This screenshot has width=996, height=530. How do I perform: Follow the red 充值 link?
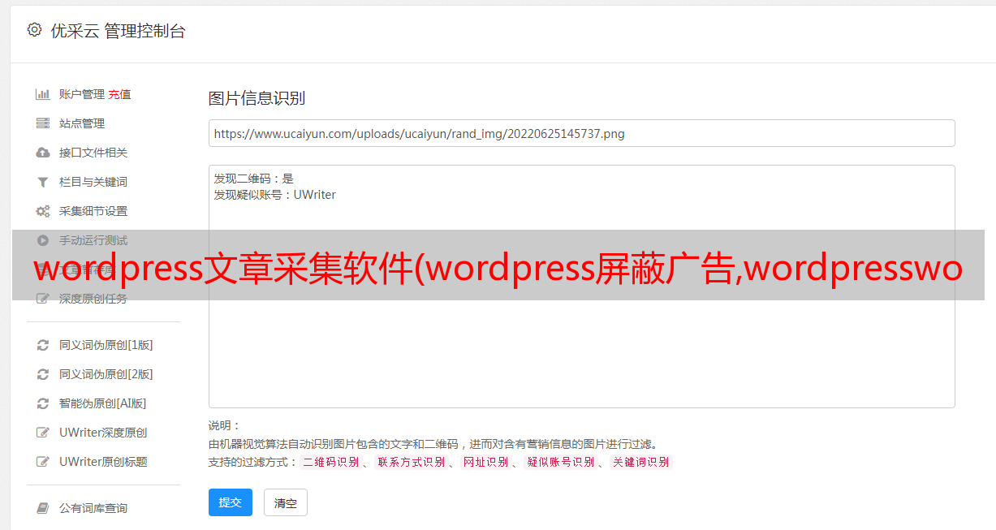click(119, 94)
